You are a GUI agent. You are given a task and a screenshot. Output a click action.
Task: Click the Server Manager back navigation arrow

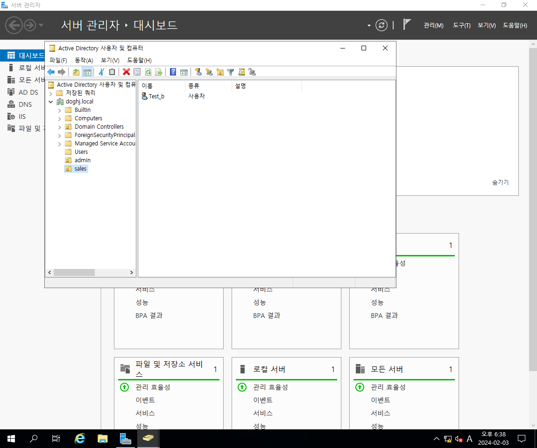(14, 25)
